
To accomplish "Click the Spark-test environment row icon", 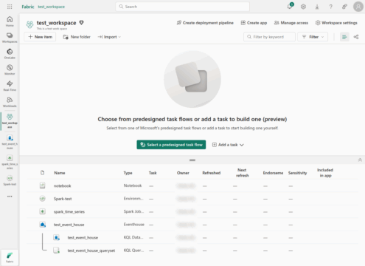I will (x=43, y=199).
